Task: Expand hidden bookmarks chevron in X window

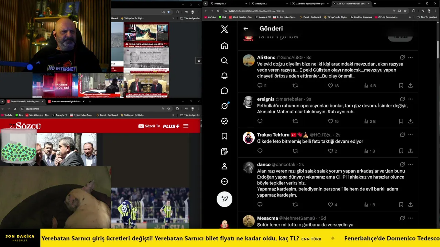Action: coord(410,17)
